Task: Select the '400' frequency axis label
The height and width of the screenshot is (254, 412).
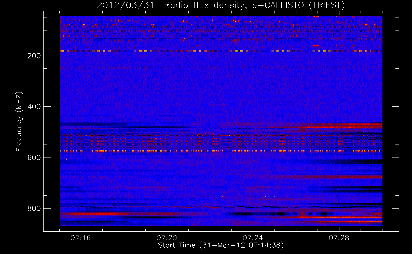Action: (34, 107)
